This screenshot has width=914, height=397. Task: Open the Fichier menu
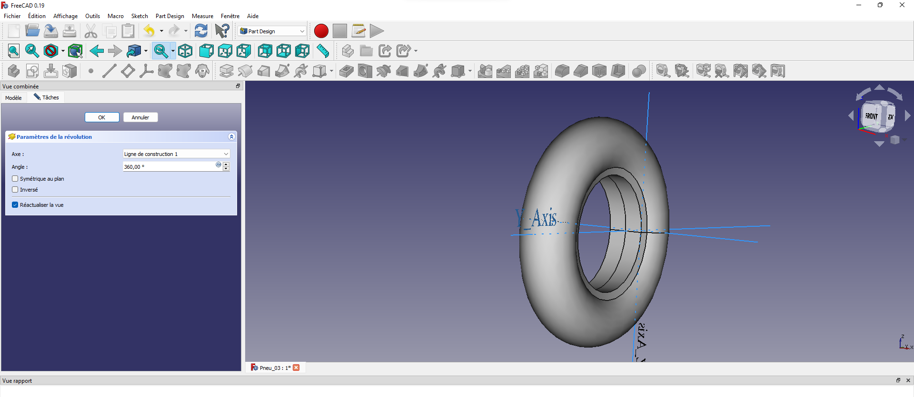pyautogui.click(x=12, y=16)
